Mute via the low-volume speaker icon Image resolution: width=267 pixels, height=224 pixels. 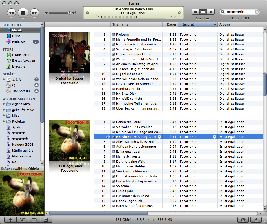click(46, 13)
